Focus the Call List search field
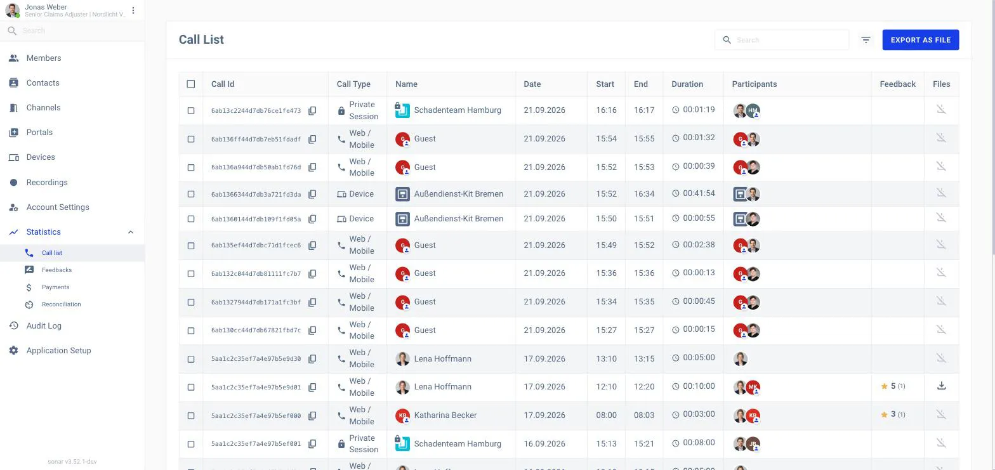Viewport: 995px width, 470px height. tap(782, 40)
